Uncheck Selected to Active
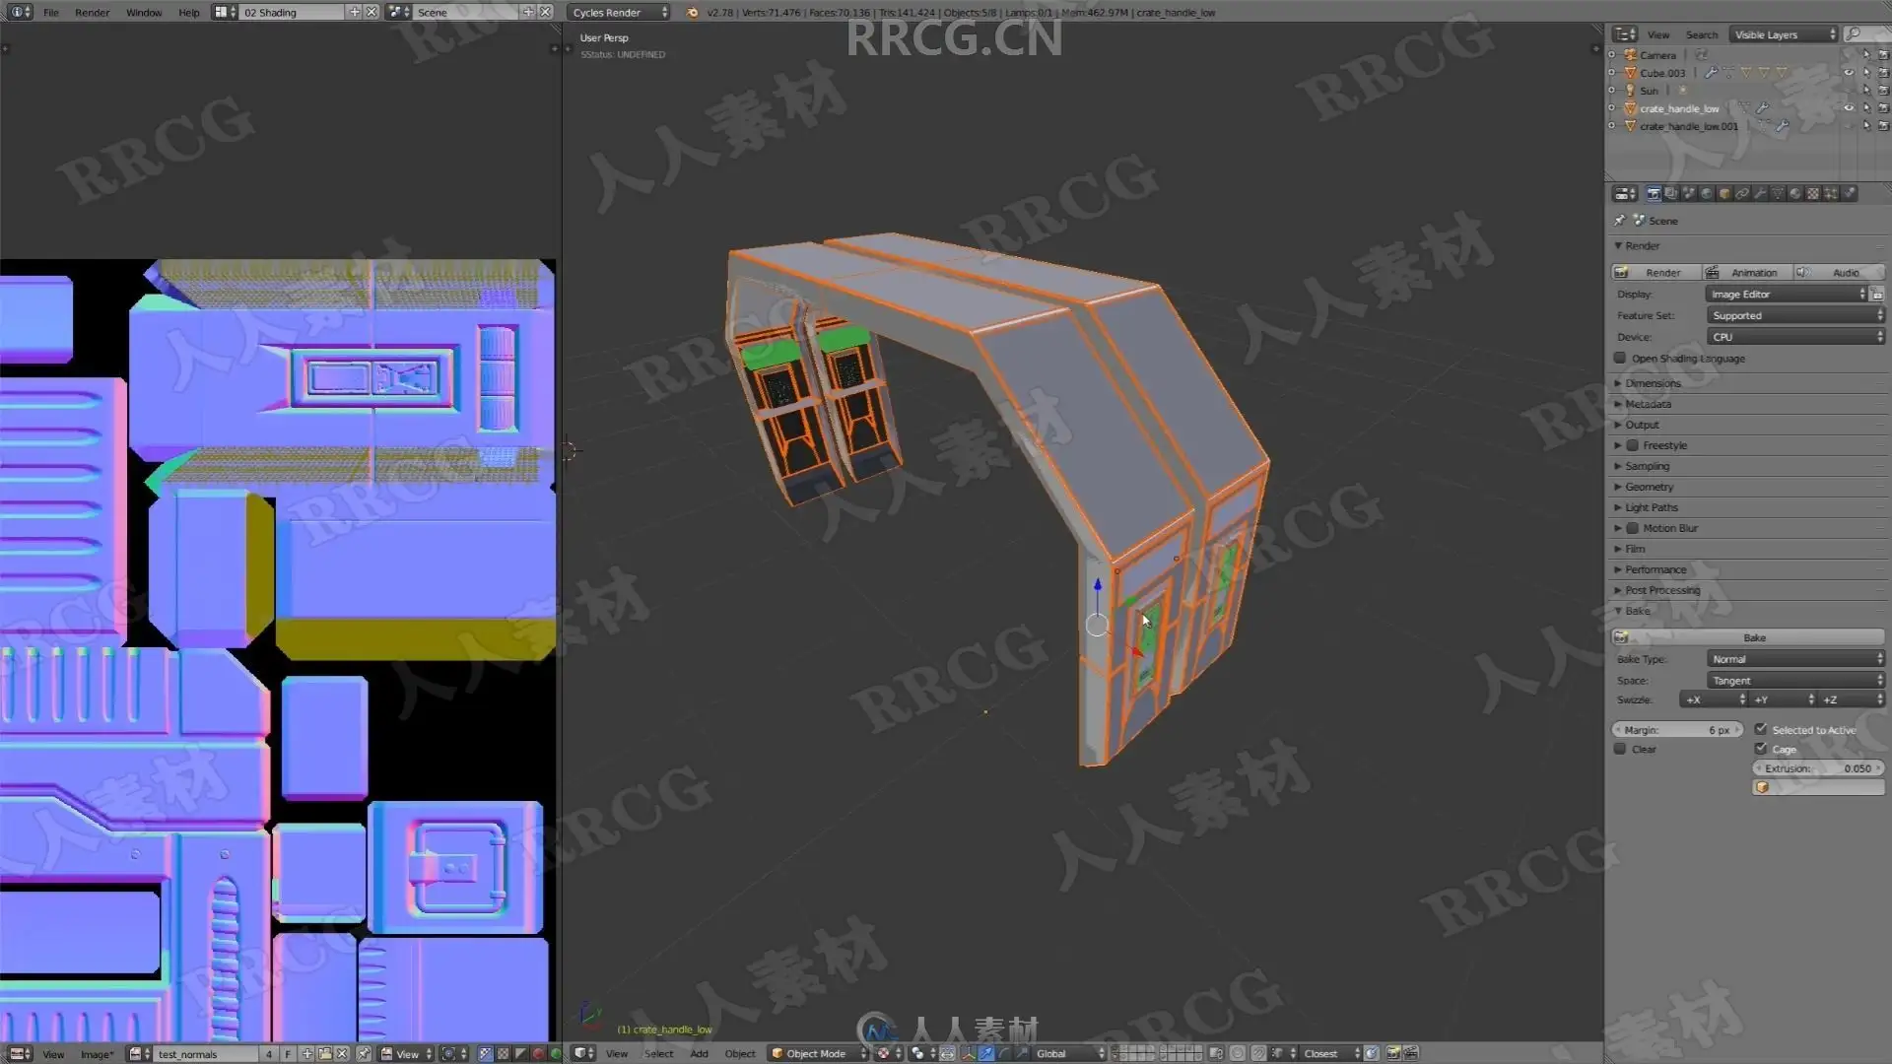1892x1064 pixels. pyautogui.click(x=1761, y=729)
